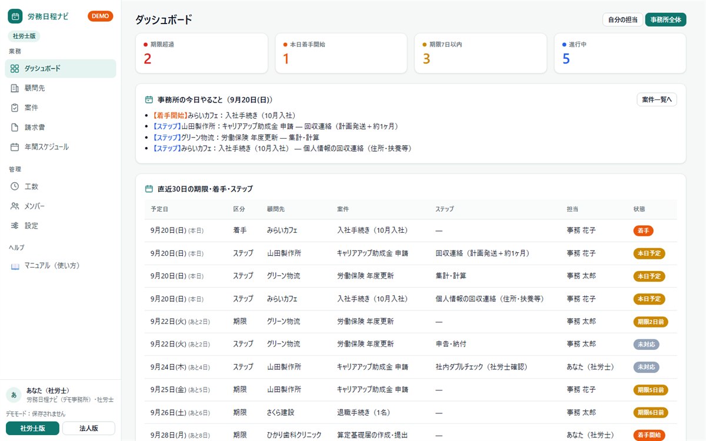This screenshot has height=441, width=706.
Task: Click 本日予定 badge in 集計・計算 row
Action: (649, 276)
